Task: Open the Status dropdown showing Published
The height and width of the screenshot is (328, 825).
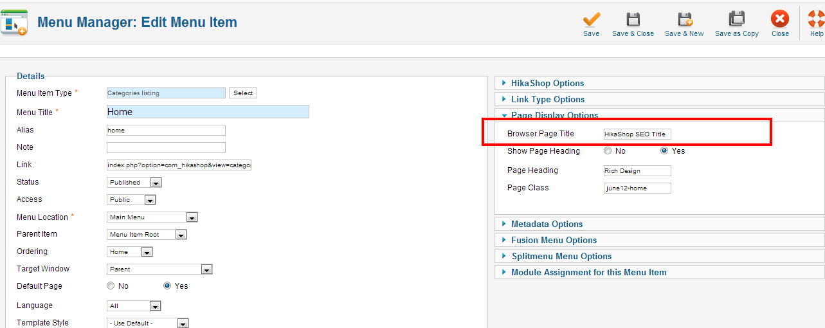Action: (x=134, y=183)
